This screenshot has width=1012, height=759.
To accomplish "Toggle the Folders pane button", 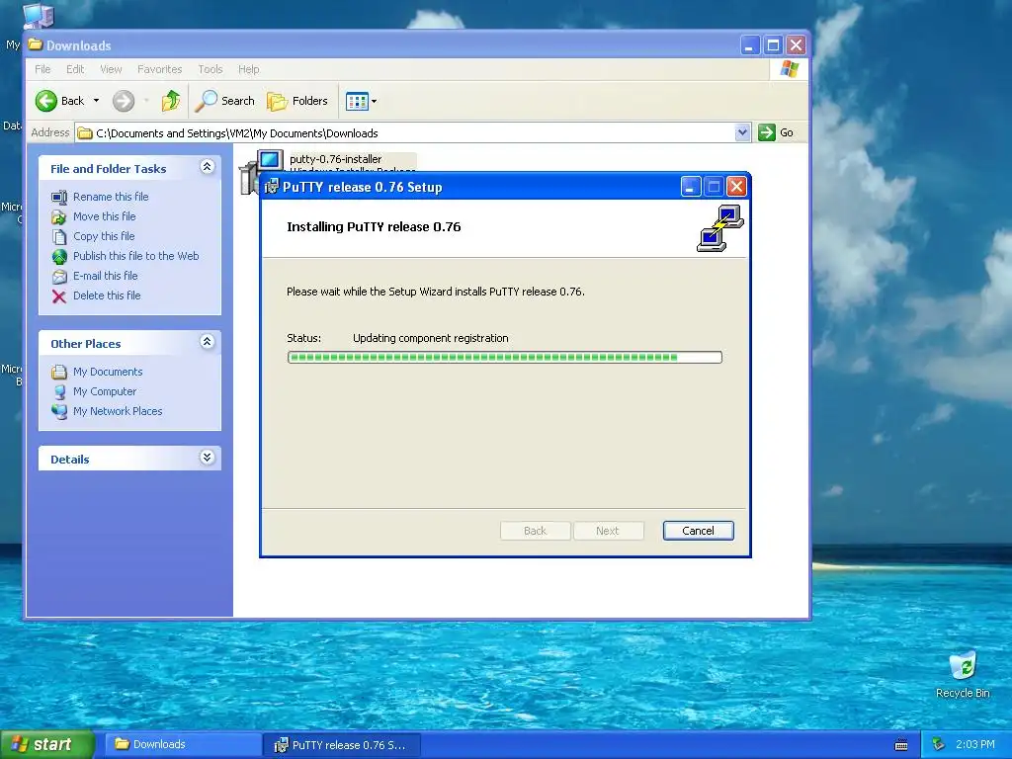I will click(297, 101).
